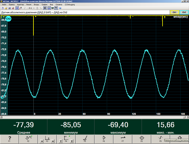Click the cyan Ch2 marker on graph
This screenshot has height=144, width=189.
click(x=8, y=19)
